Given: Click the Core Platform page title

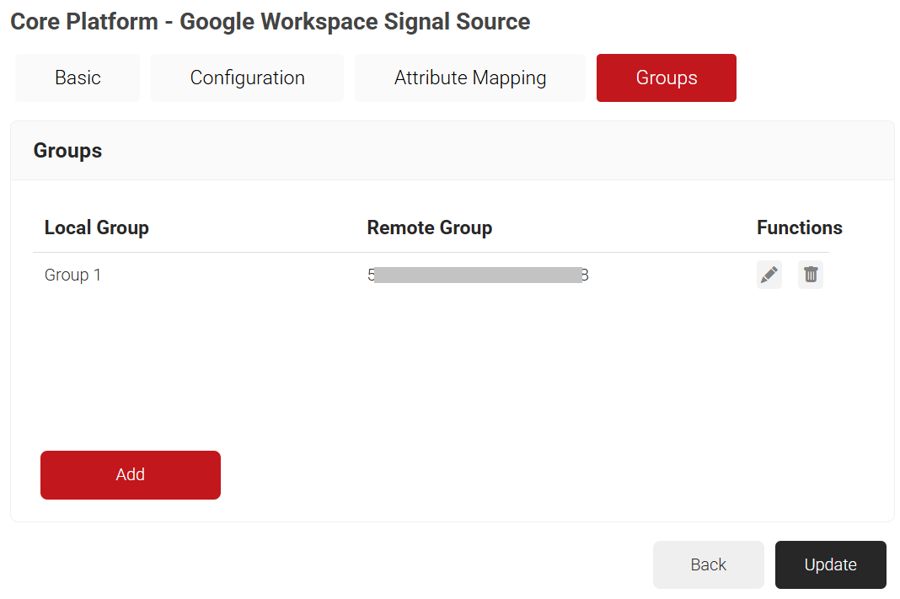Looking at the screenshot, I should coord(270,22).
